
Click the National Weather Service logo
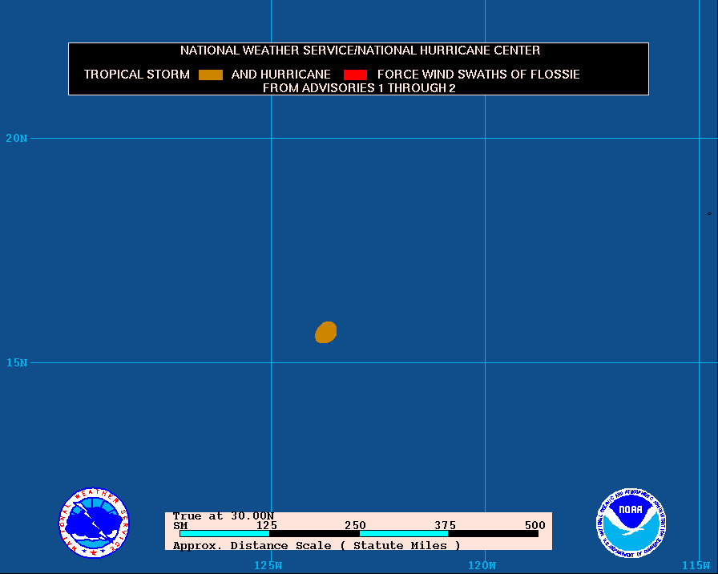point(94,523)
